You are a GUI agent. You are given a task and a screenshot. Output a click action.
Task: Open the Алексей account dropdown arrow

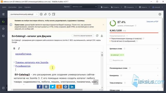(162, 7)
